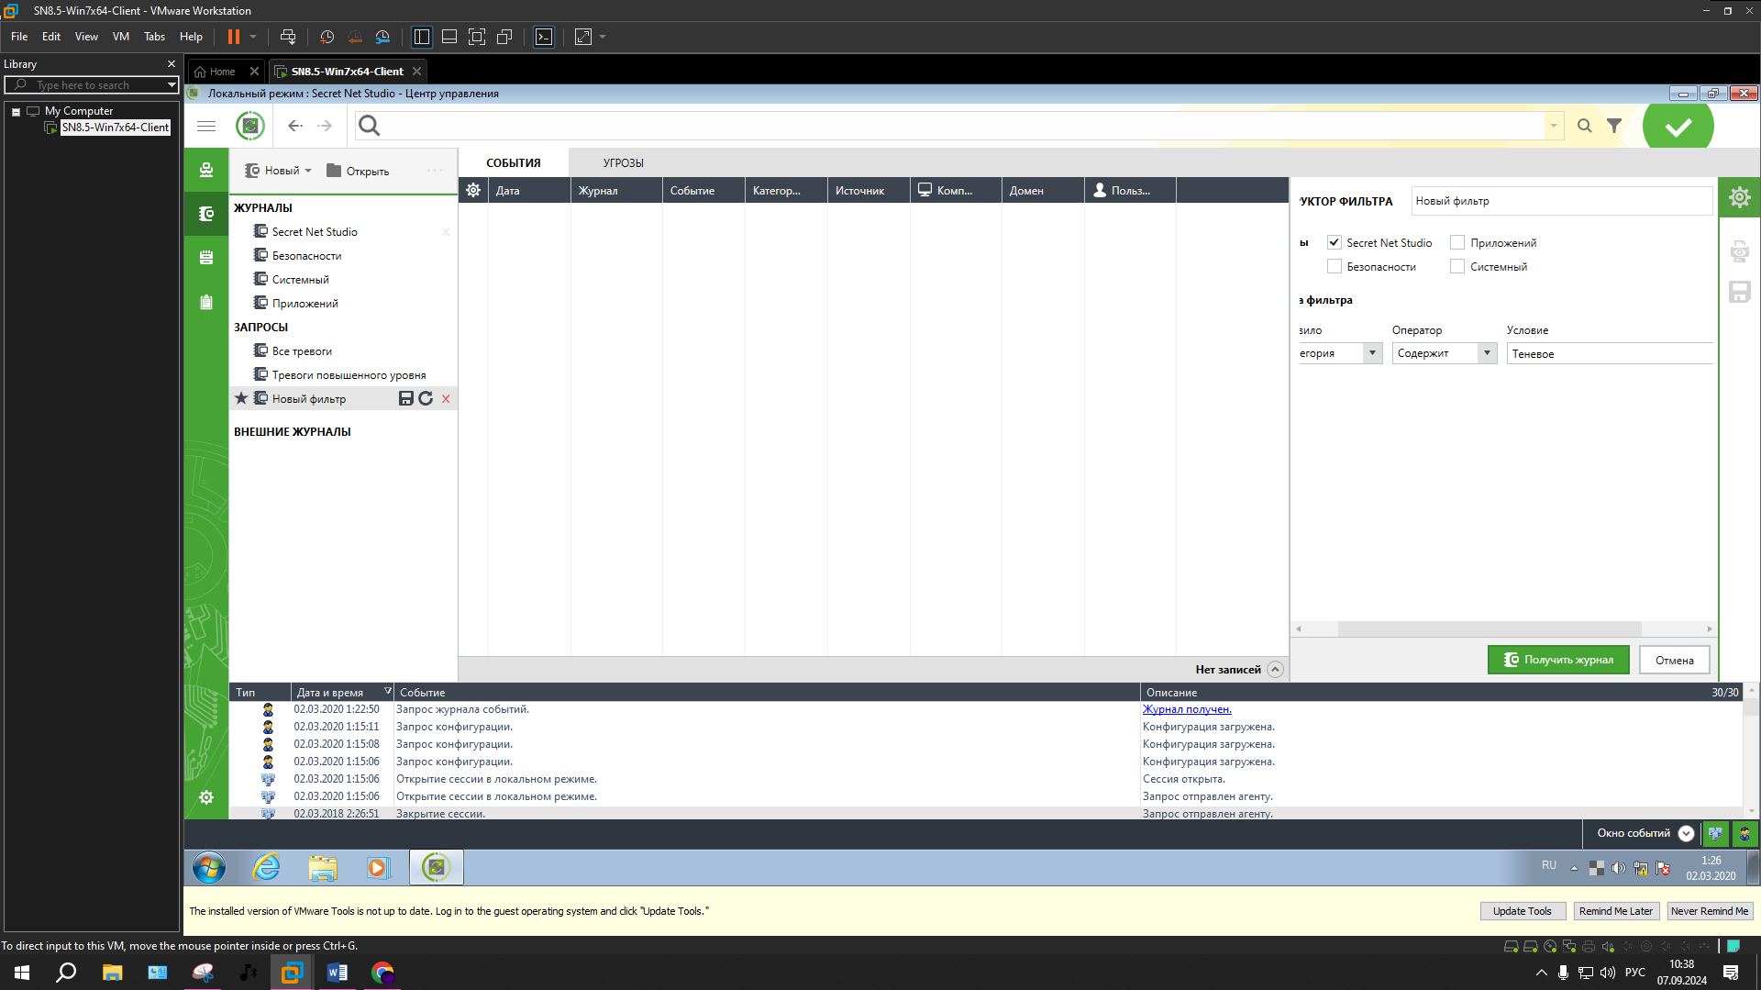The image size is (1761, 990).
Task: Open the Содержит operator dropdown
Action: (x=1487, y=353)
